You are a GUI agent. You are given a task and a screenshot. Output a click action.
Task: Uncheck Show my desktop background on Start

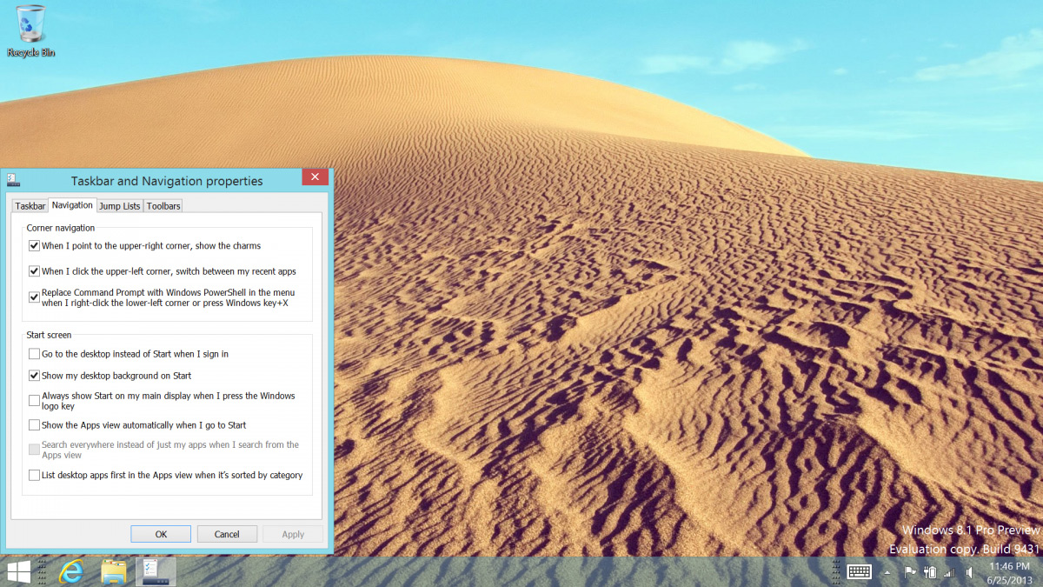(x=34, y=376)
